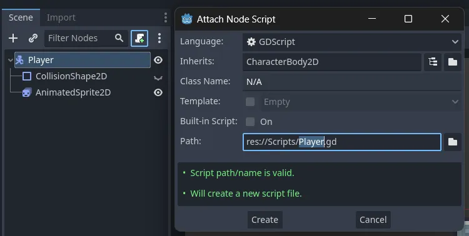Click the attach script icon in Scene toolbar

pyautogui.click(x=139, y=38)
